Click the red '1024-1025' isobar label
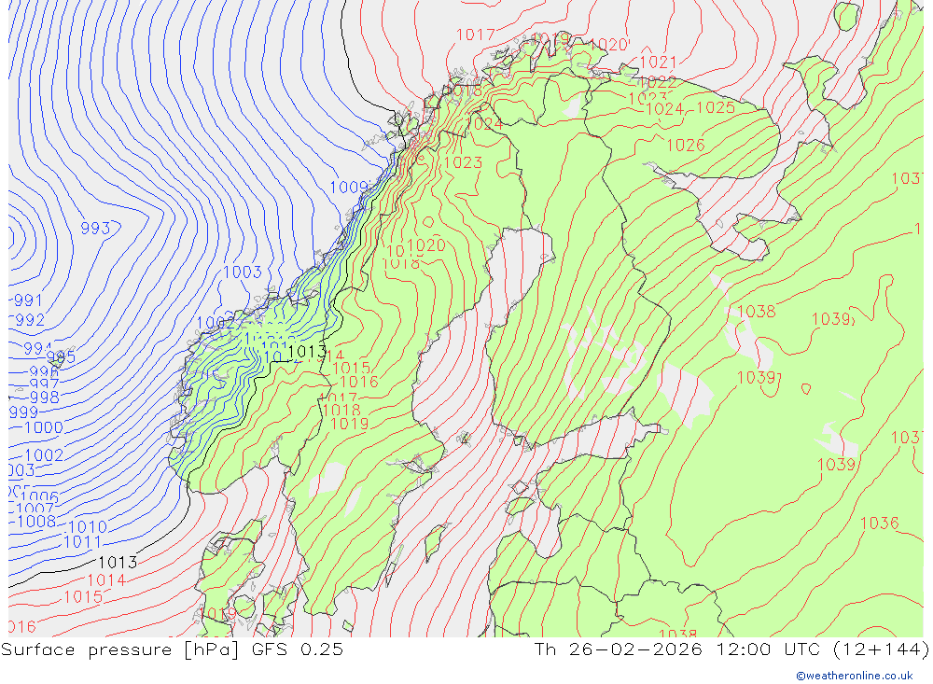The height and width of the screenshot is (684, 933). 690,107
